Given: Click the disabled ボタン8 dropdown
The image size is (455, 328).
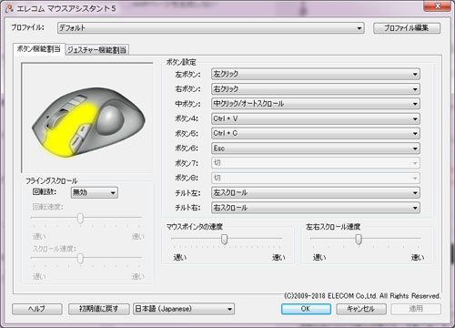Looking at the screenshot, I should (x=316, y=178).
